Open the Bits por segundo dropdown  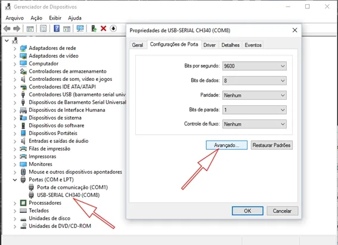tap(255, 66)
